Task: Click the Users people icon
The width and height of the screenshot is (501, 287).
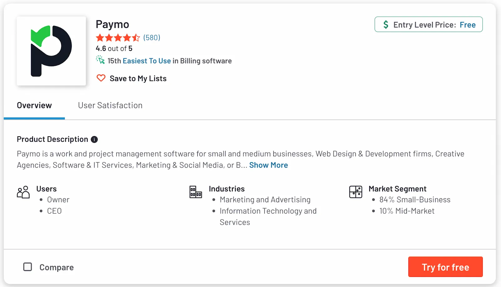Action: (x=23, y=192)
